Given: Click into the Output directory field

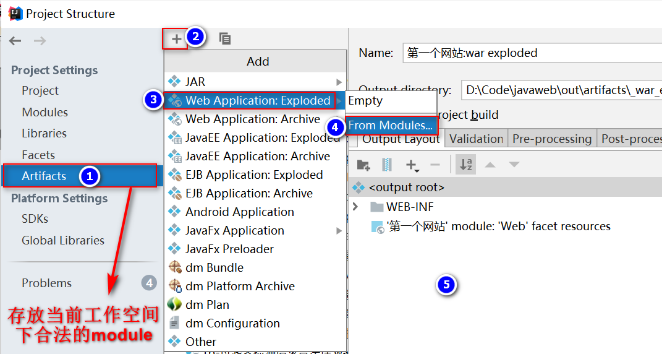Looking at the screenshot, I should tap(561, 90).
